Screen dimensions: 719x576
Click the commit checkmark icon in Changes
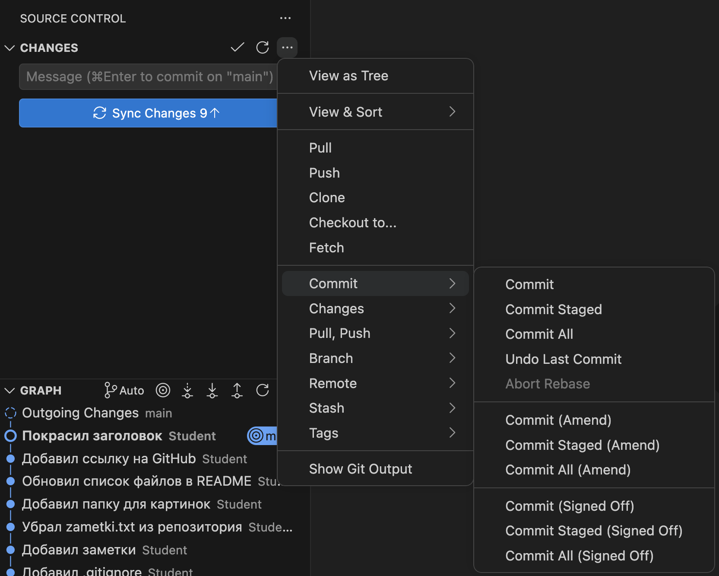pos(238,48)
